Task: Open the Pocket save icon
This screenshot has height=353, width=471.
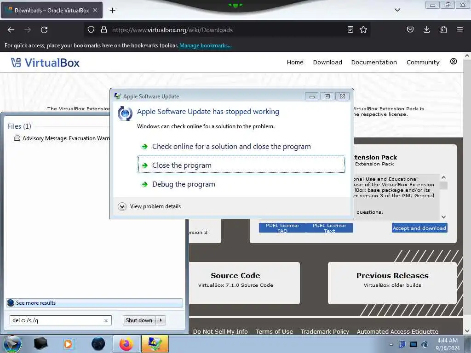Action: point(410,29)
